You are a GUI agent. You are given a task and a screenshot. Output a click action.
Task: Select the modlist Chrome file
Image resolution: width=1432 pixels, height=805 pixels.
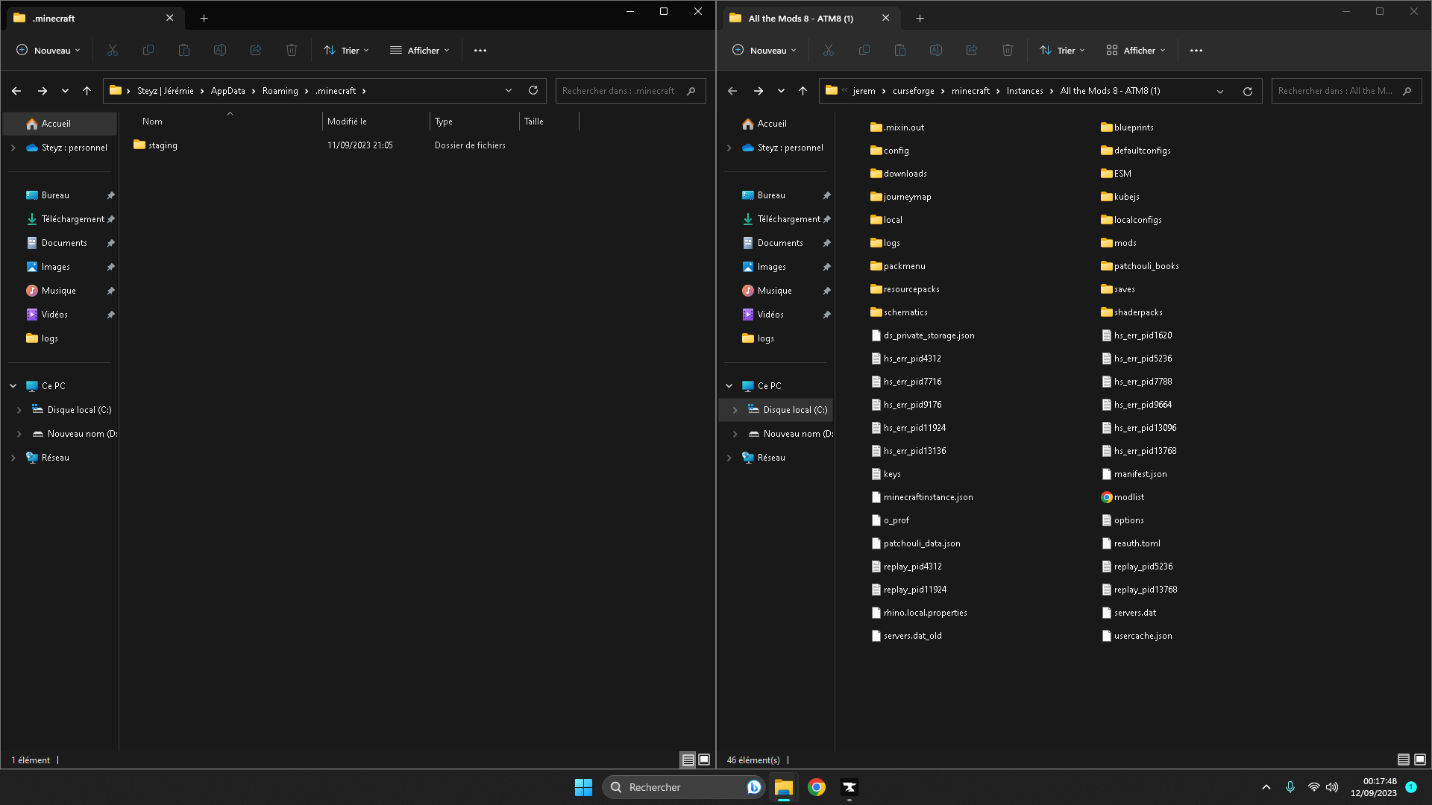click(x=1122, y=497)
